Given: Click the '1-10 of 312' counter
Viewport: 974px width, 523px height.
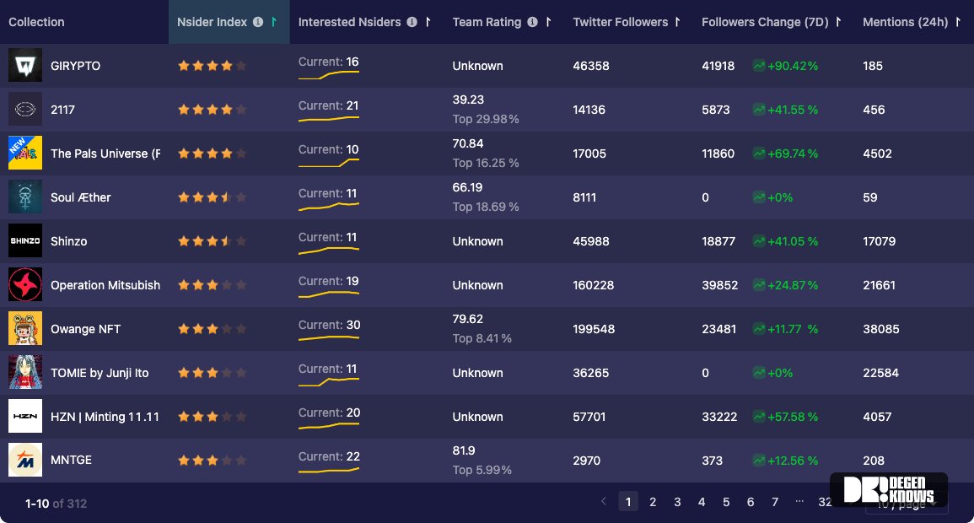Looking at the screenshot, I should [x=56, y=503].
